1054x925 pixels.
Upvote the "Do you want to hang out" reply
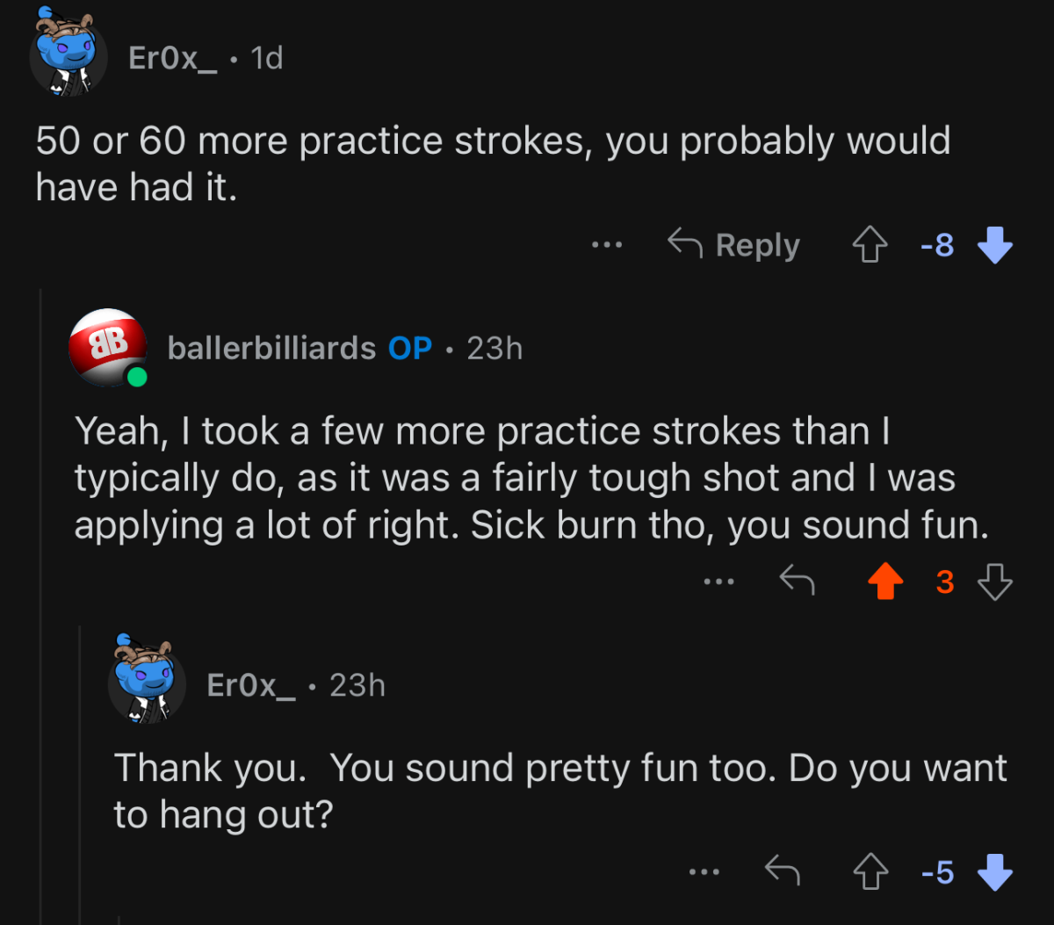click(870, 872)
